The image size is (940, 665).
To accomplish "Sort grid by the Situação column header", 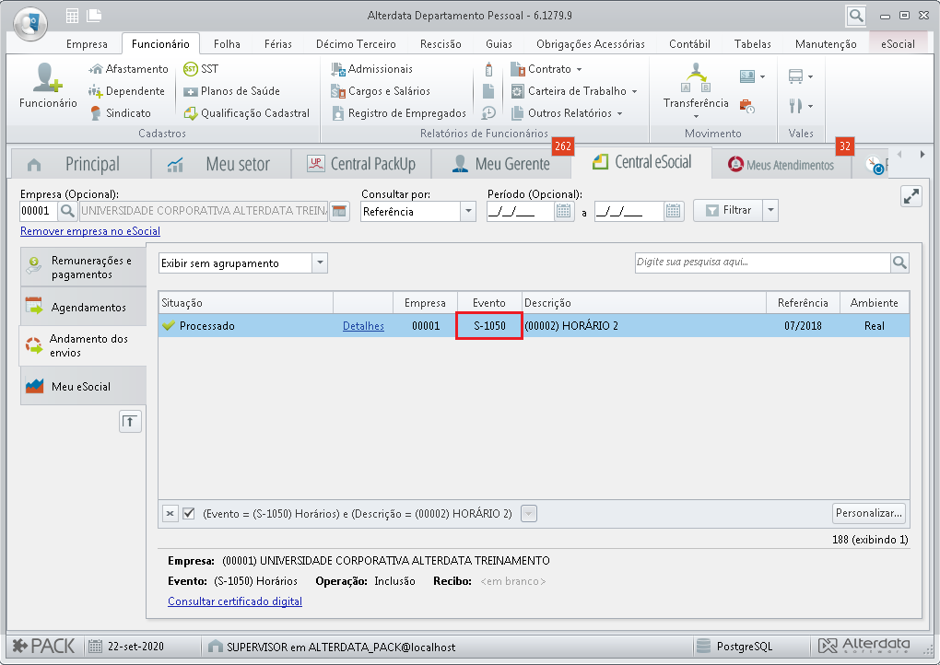I will point(246,302).
